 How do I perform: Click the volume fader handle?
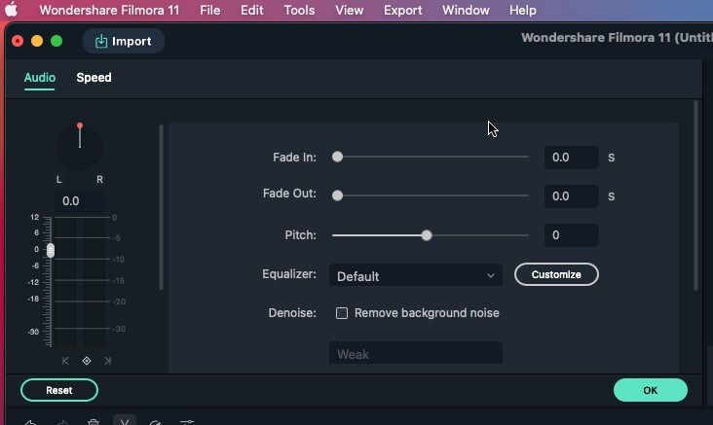tap(51, 250)
